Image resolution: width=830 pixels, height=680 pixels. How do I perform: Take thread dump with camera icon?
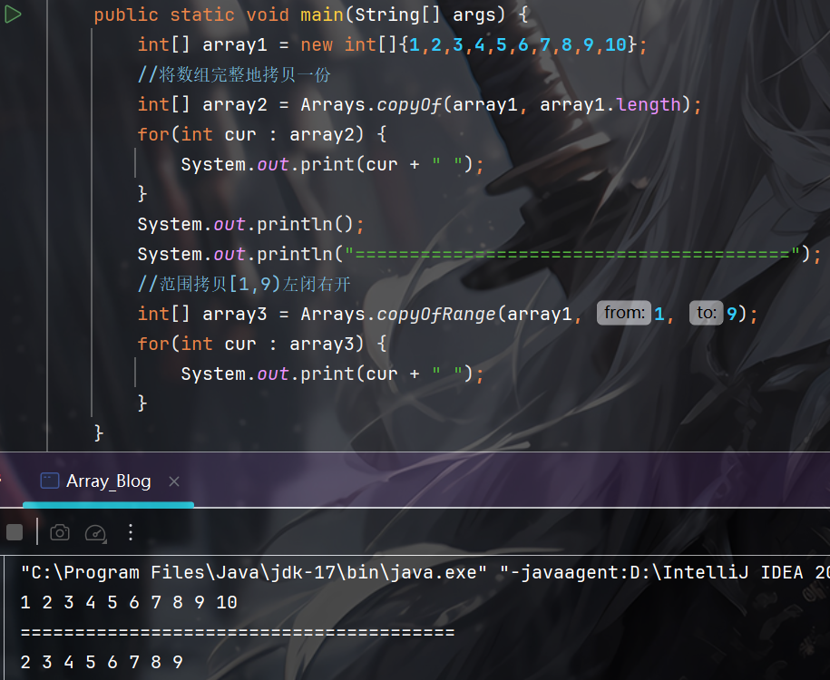tap(60, 532)
